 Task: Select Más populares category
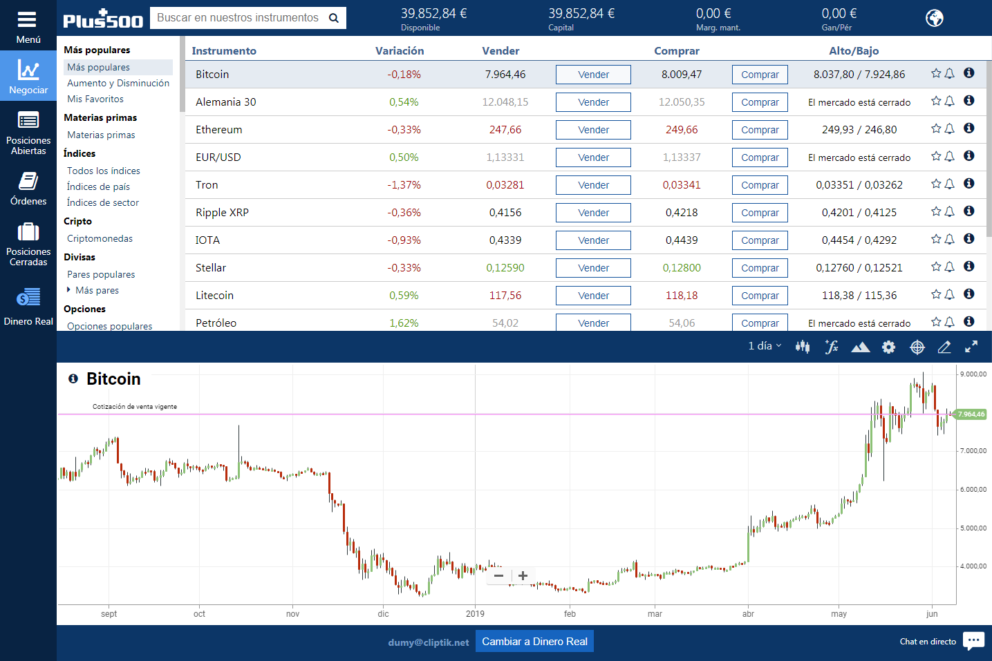pyautogui.click(x=118, y=67)
